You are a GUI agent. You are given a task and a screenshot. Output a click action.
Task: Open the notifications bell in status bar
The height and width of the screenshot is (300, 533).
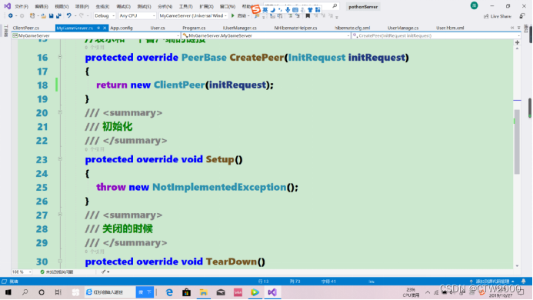524,282
